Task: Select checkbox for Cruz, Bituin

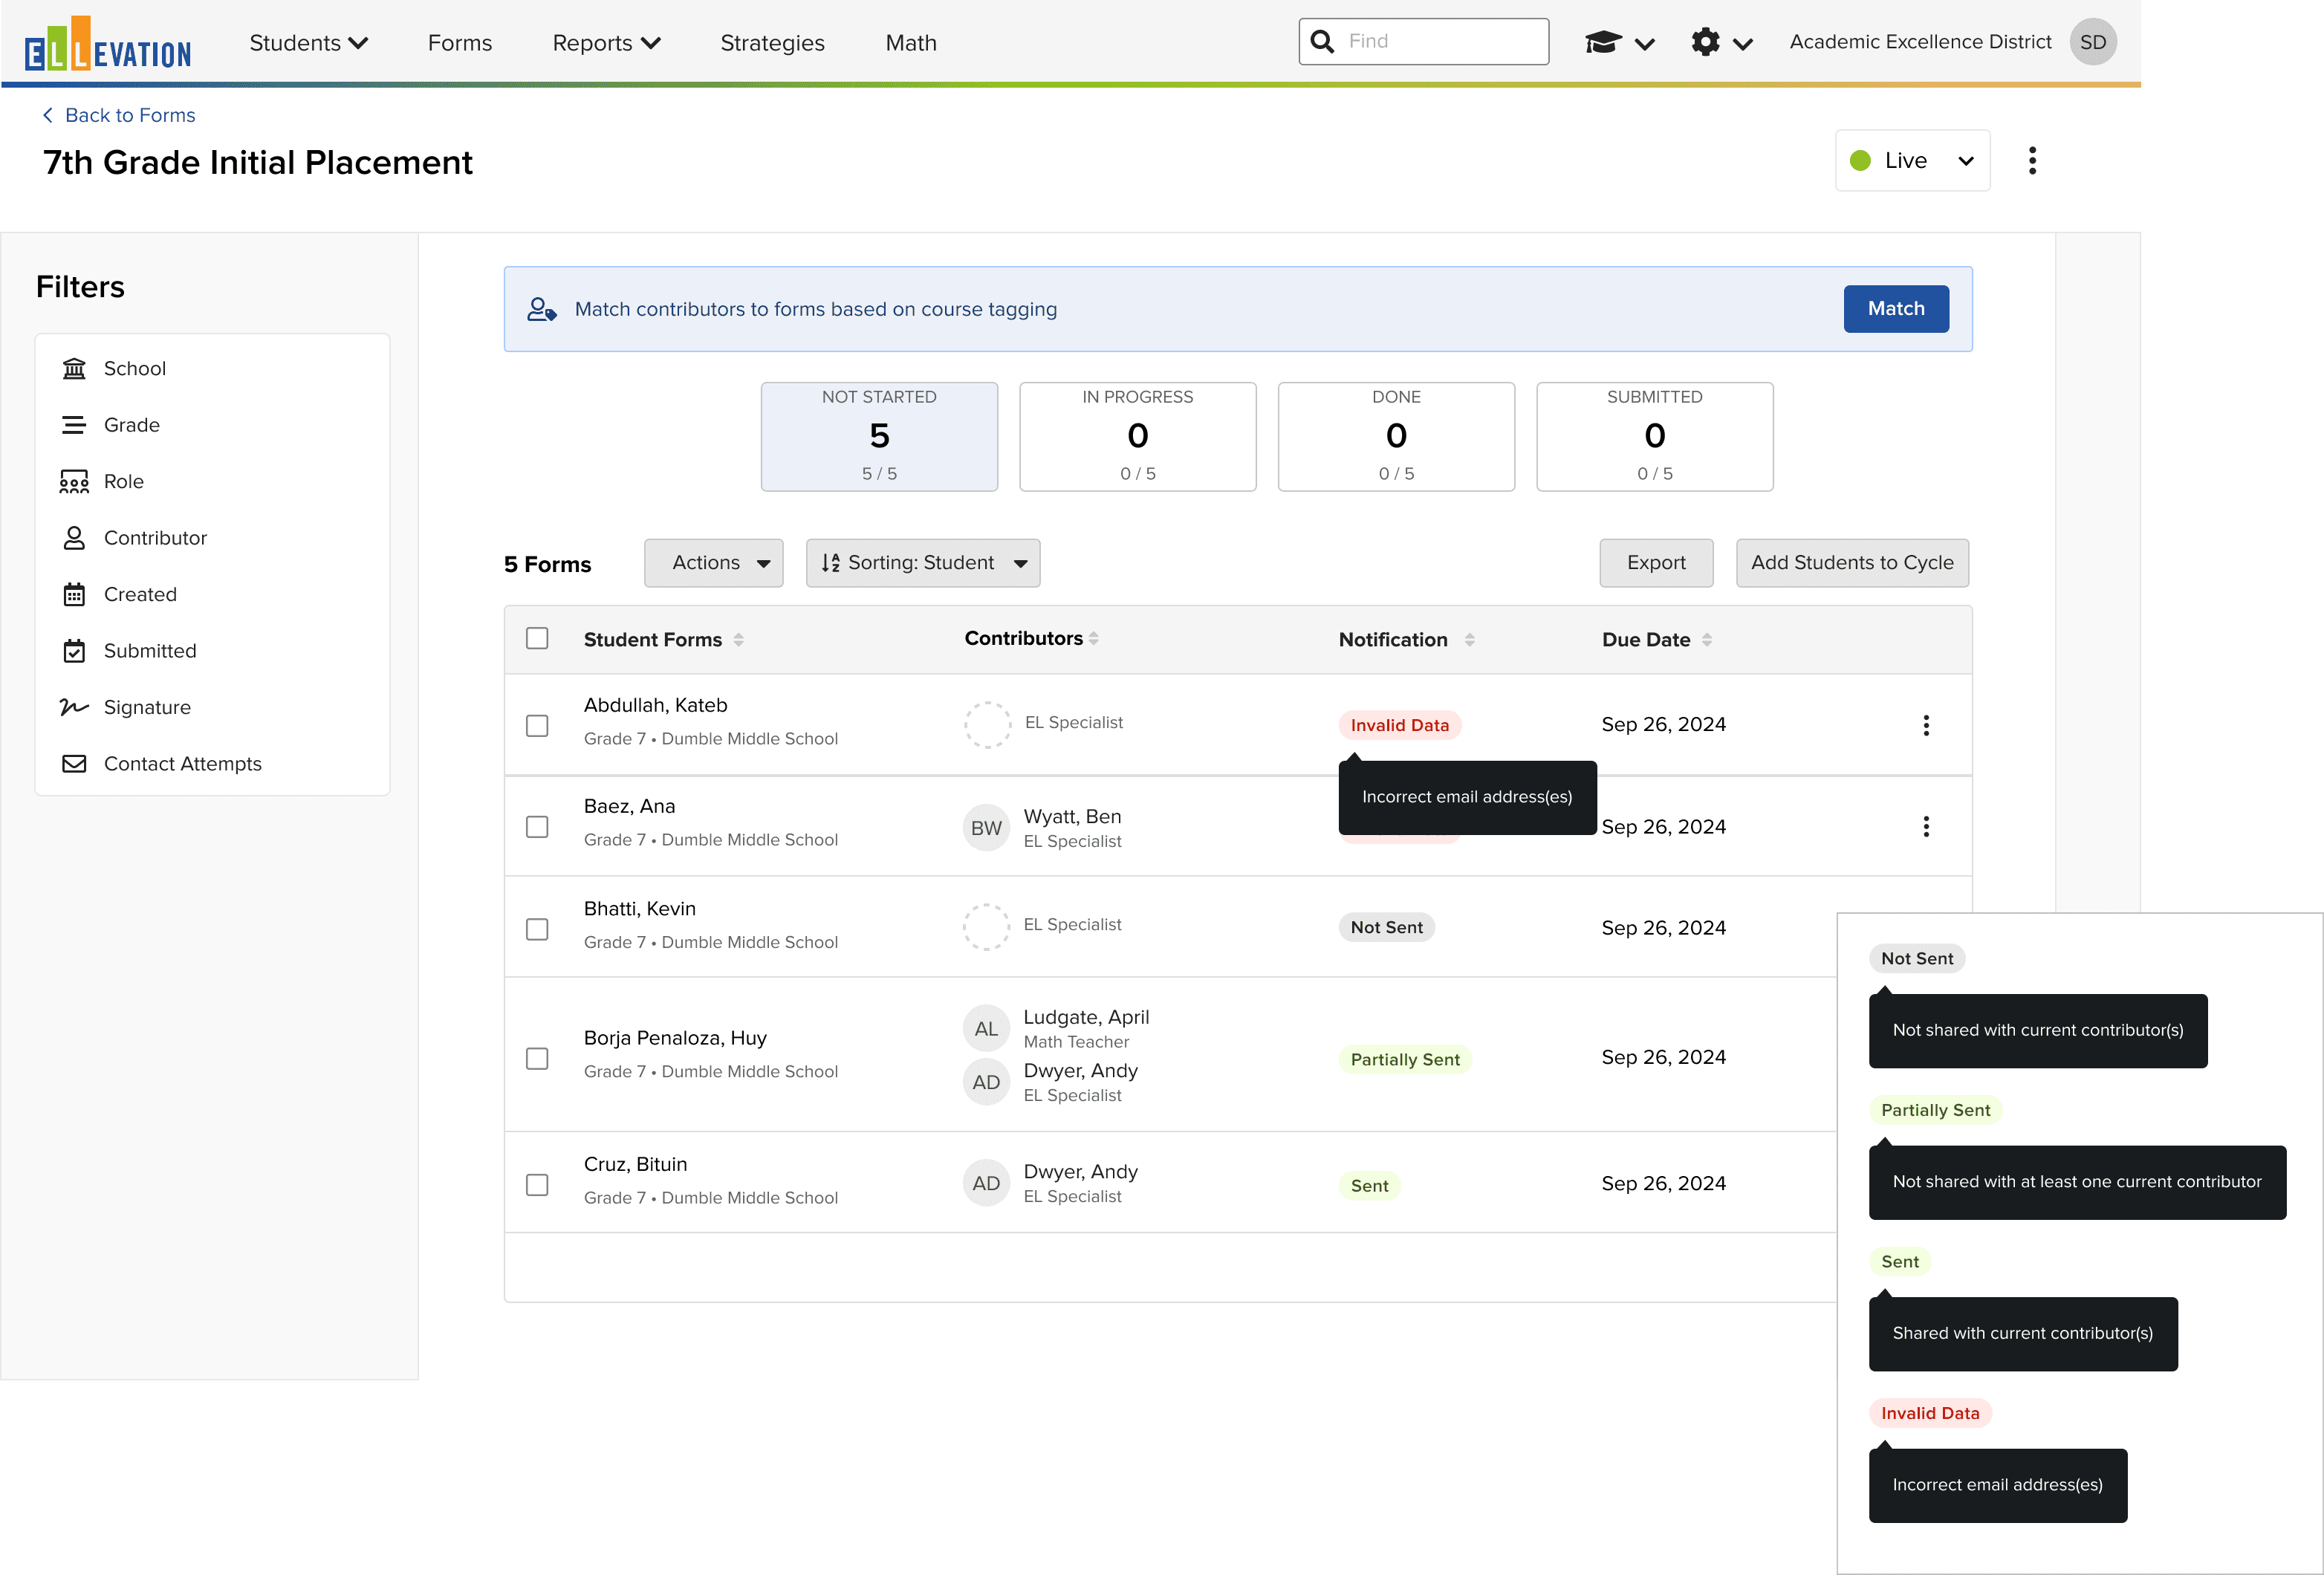Action: [537, 1185]
